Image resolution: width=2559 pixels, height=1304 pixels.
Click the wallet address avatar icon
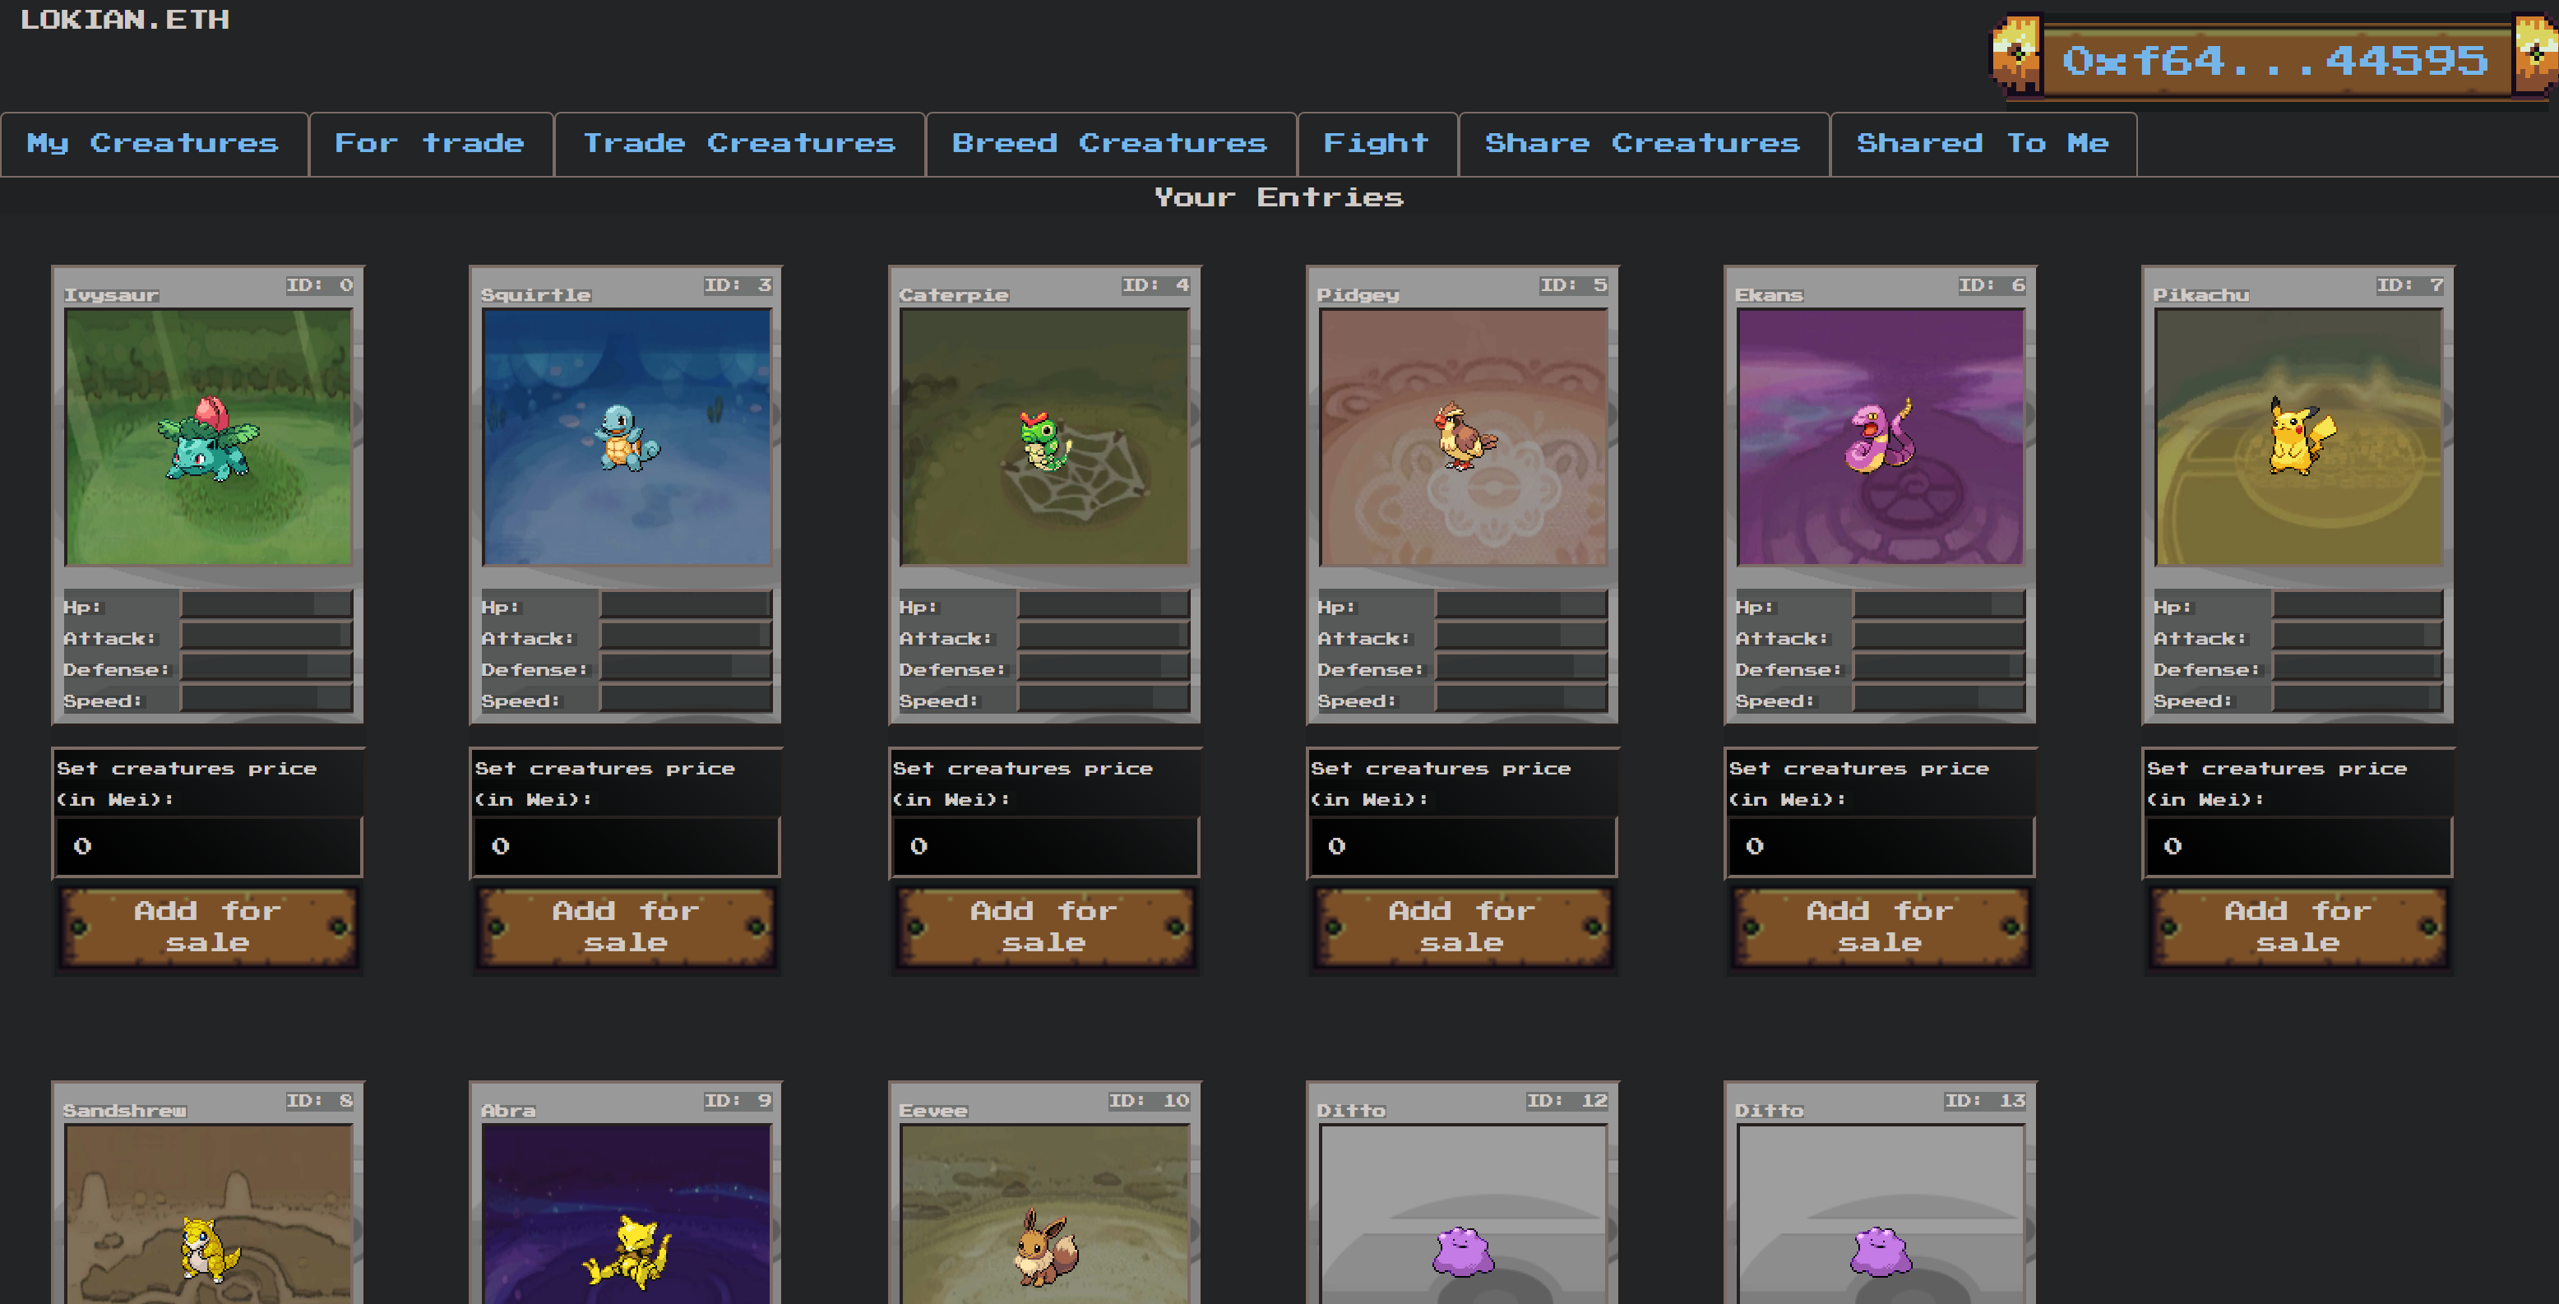[x=2016, y=58]
